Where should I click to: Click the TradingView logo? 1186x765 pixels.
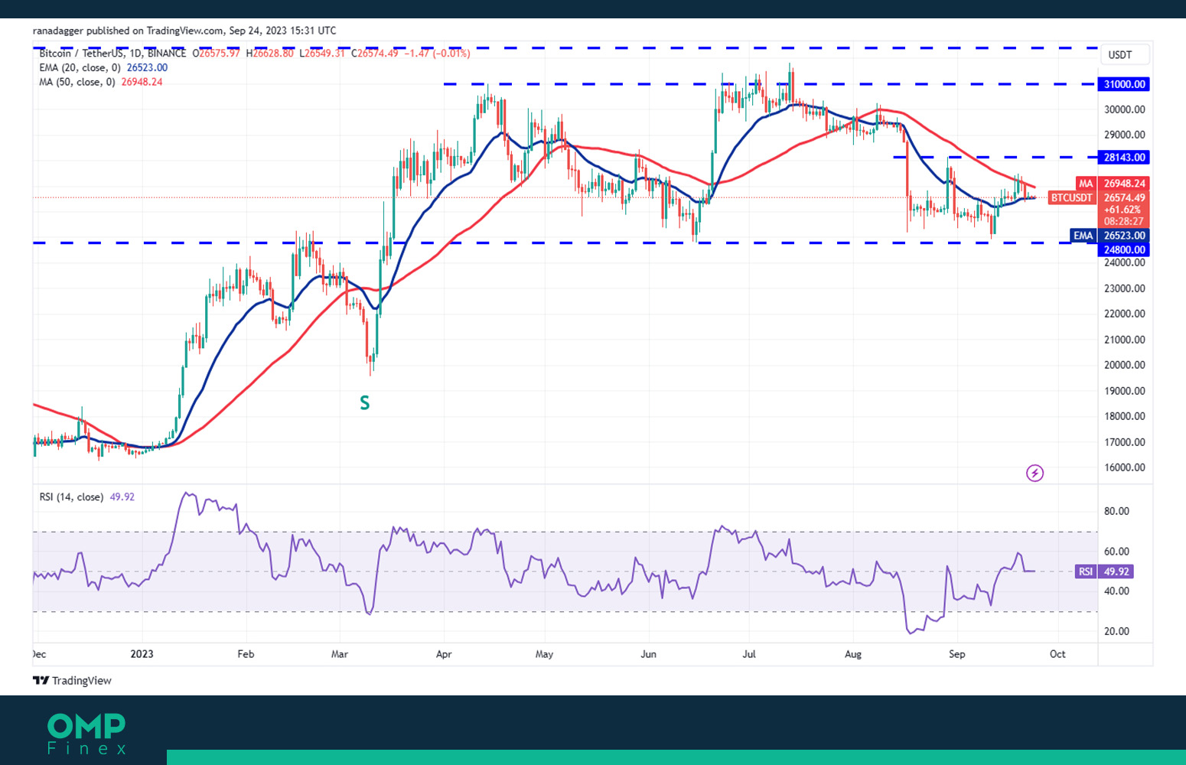click(72, 680)
